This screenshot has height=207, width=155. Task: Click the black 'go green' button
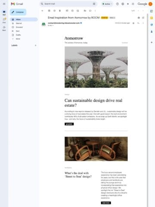[69, 124]
